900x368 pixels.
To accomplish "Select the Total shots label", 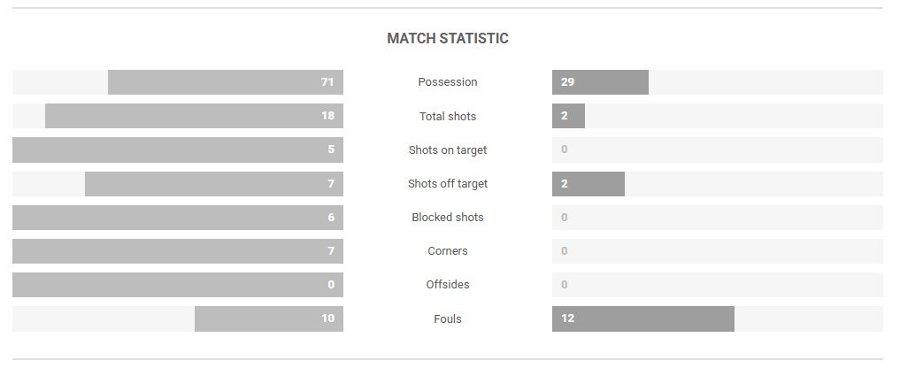I will click(x=448, y=116).
